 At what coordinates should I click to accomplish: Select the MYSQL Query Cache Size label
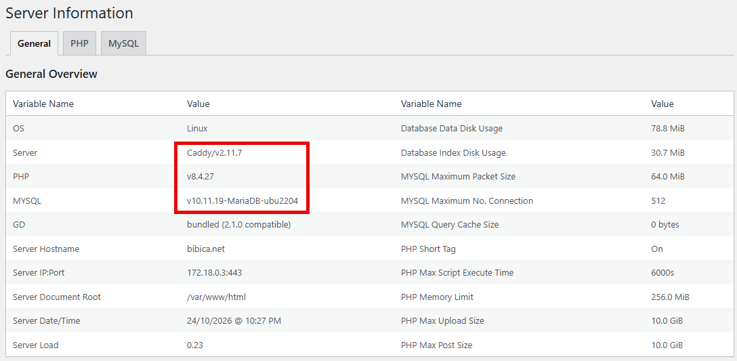click(x=450, y=225)
